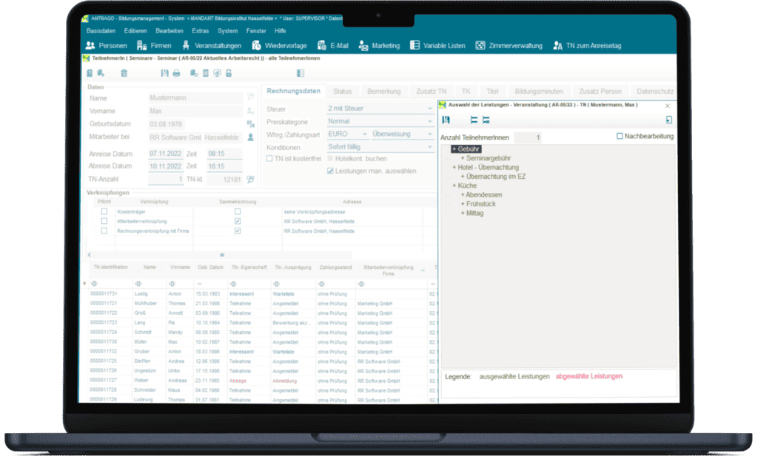This screenshot has height=456, width=758.
Task: Click the person icon beside Mitarbeiter bei
Action: 250,137
